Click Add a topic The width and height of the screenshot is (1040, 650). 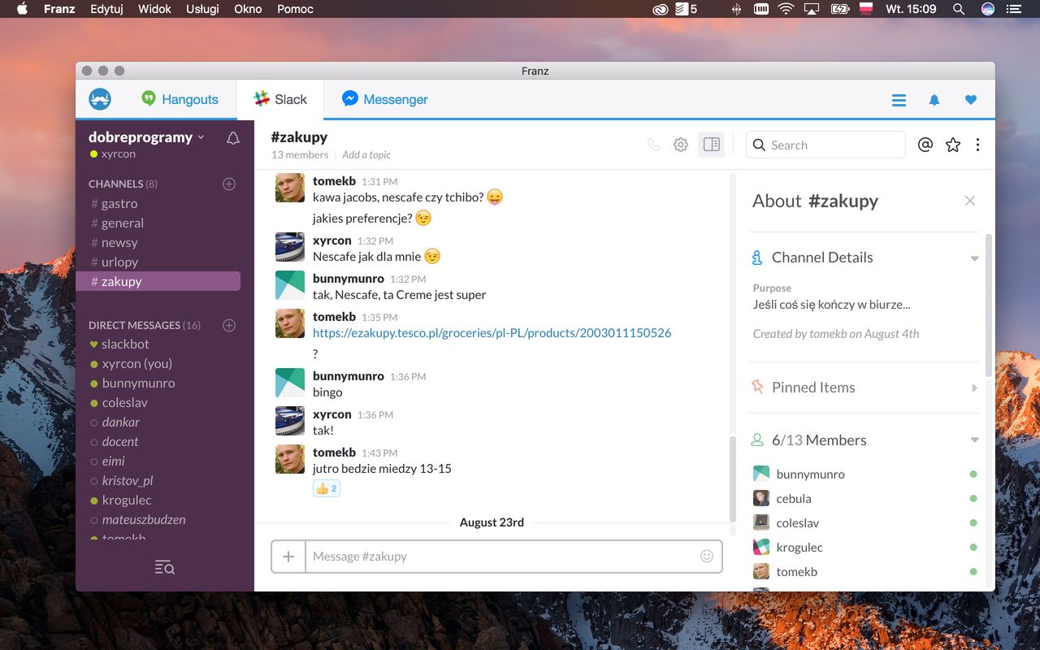[366, 154]
